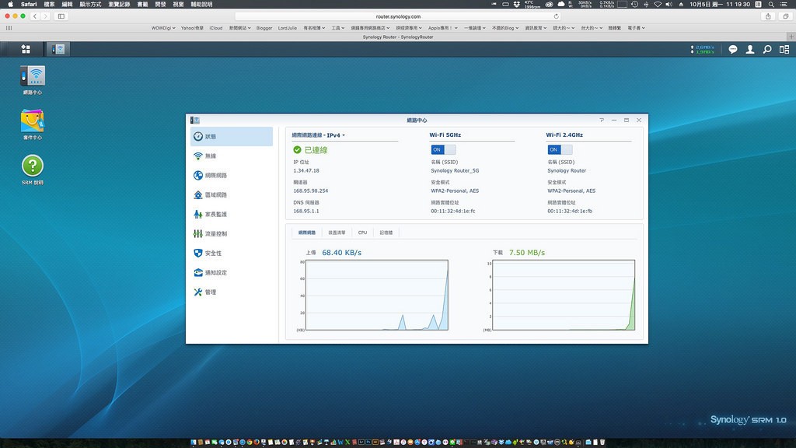Image resolution: width=796 pixels, height=448 pixels.
Task: Select 狀態 in the Network Center sidebar
Action: (232, 136)
